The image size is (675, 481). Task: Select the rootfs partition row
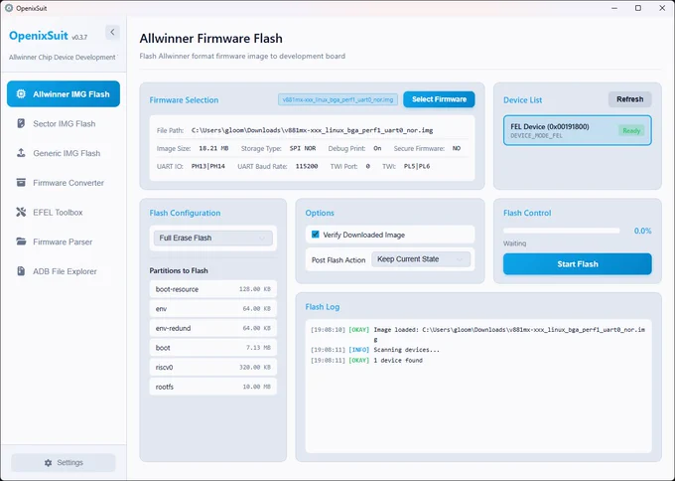click(x=213, y=387)
